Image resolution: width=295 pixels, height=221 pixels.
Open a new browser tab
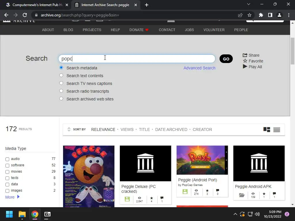(147, 5)
